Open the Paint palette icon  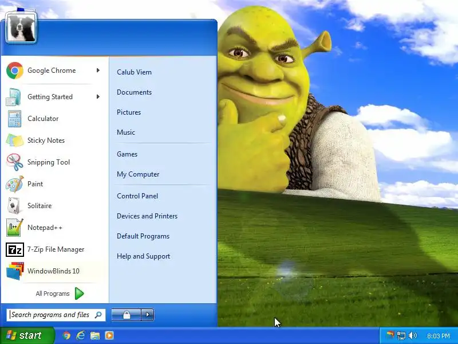click(15, 184)
